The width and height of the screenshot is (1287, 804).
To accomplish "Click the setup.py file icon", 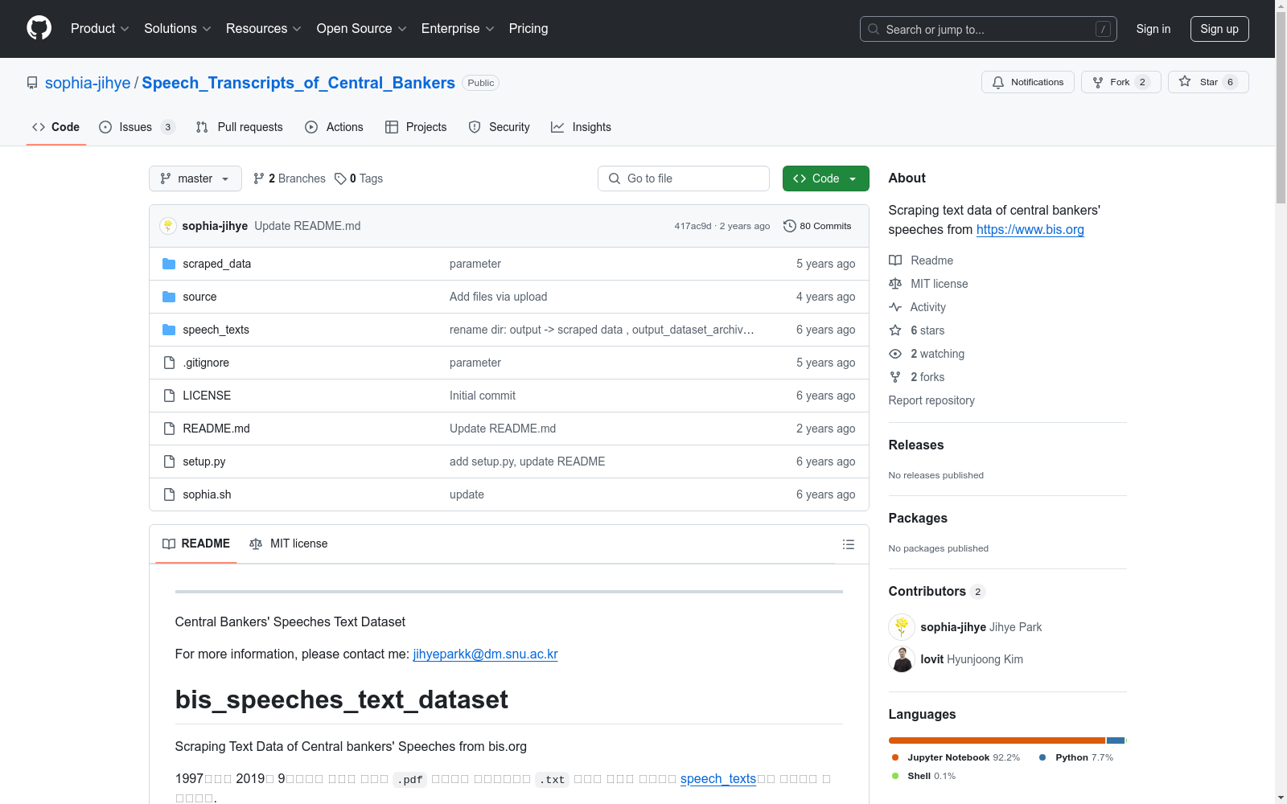I will [x=169, y=461].
